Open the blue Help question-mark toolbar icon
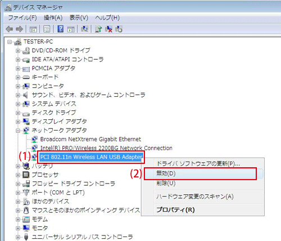281x241 pixels. pos(60,29)
